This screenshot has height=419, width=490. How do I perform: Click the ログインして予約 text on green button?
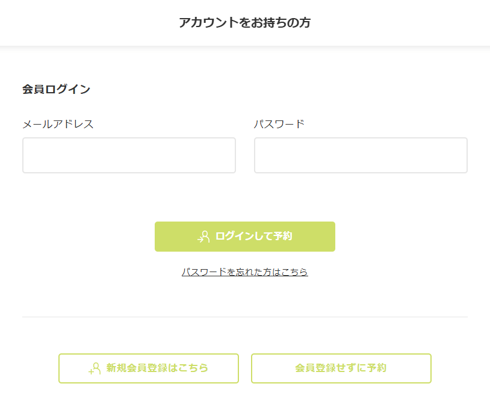point(253,237)
